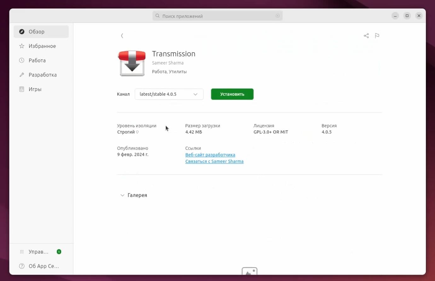This screenshot has height=281, width=435.
Task: Collapse the Галерея section
Action: [x=122, y=195]
